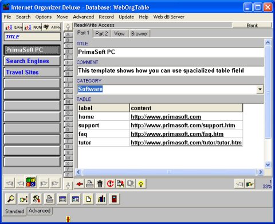This screenshot has height=224, width=275.
Task: Jump to letter A in alphabet index
Action: click(68, 35)
